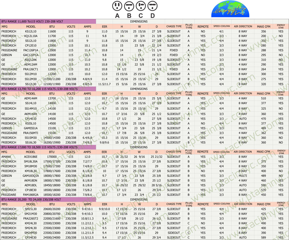The width and height of the screenshot is (289, 240).
Task: Select the plug type C outlet icon
Action: click(141, 6)
